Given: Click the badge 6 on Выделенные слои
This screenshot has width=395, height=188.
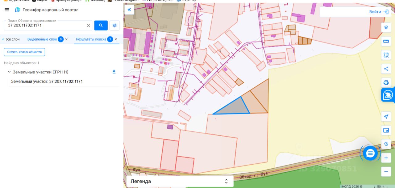Looking at the screenshot, I should (61, 39).
